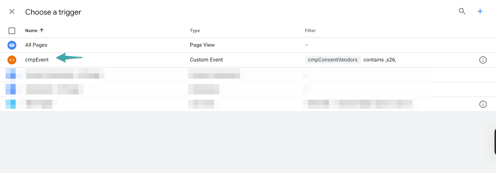Screen dimensions: 496x173
Task: Click the Custom Event type cell
Action: (206, 60)
